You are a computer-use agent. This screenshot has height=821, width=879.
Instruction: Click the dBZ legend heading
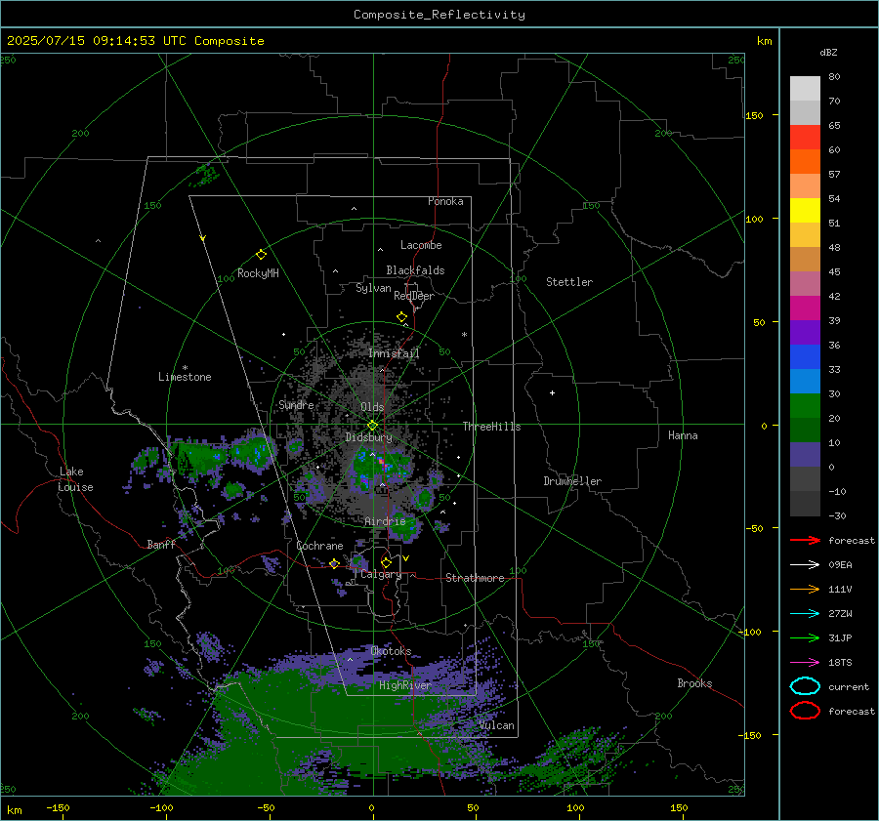tap(828, 52)
